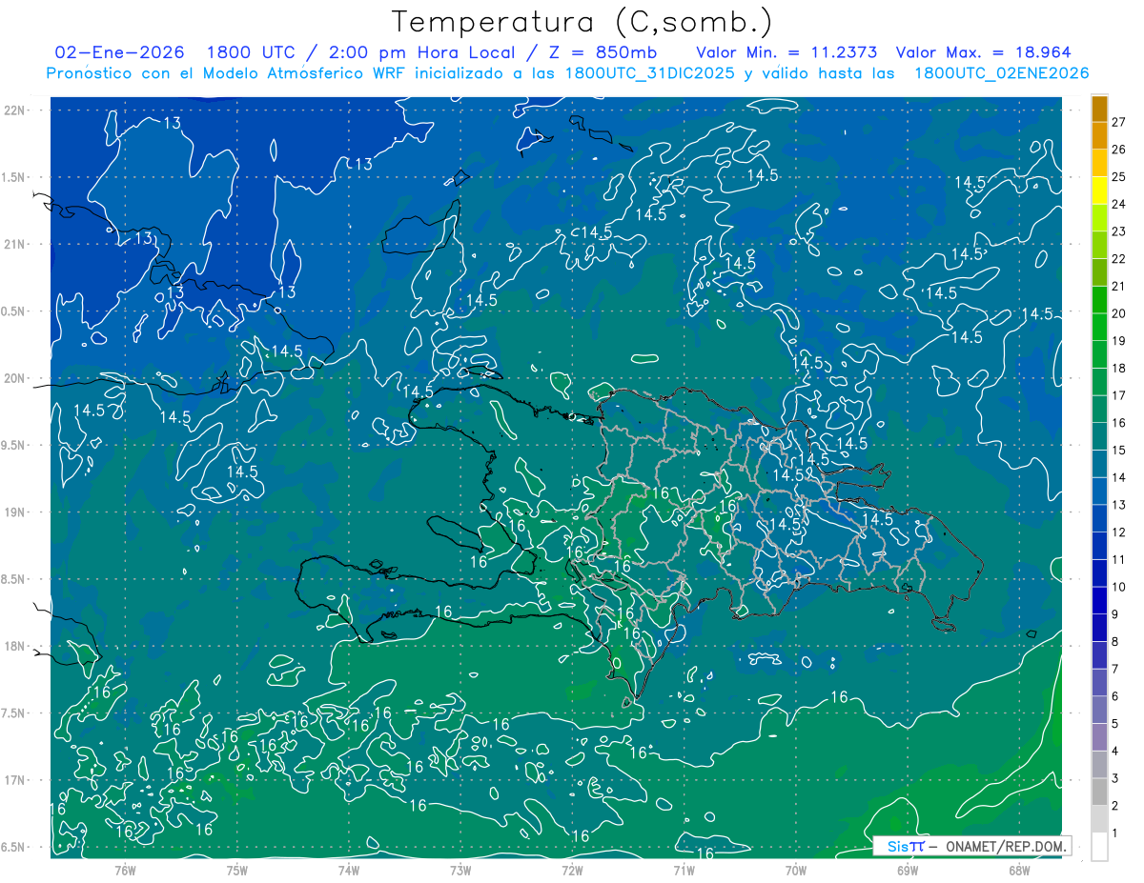Image resolution: width=1144 pixels, height=883 pixels.
Task: Click the legend value "10" on the color scale
Action: tap(1119, 587)
